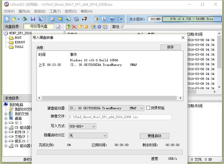Click the 映像文件 path field
The image size is (224, 164).
point(120,117)
